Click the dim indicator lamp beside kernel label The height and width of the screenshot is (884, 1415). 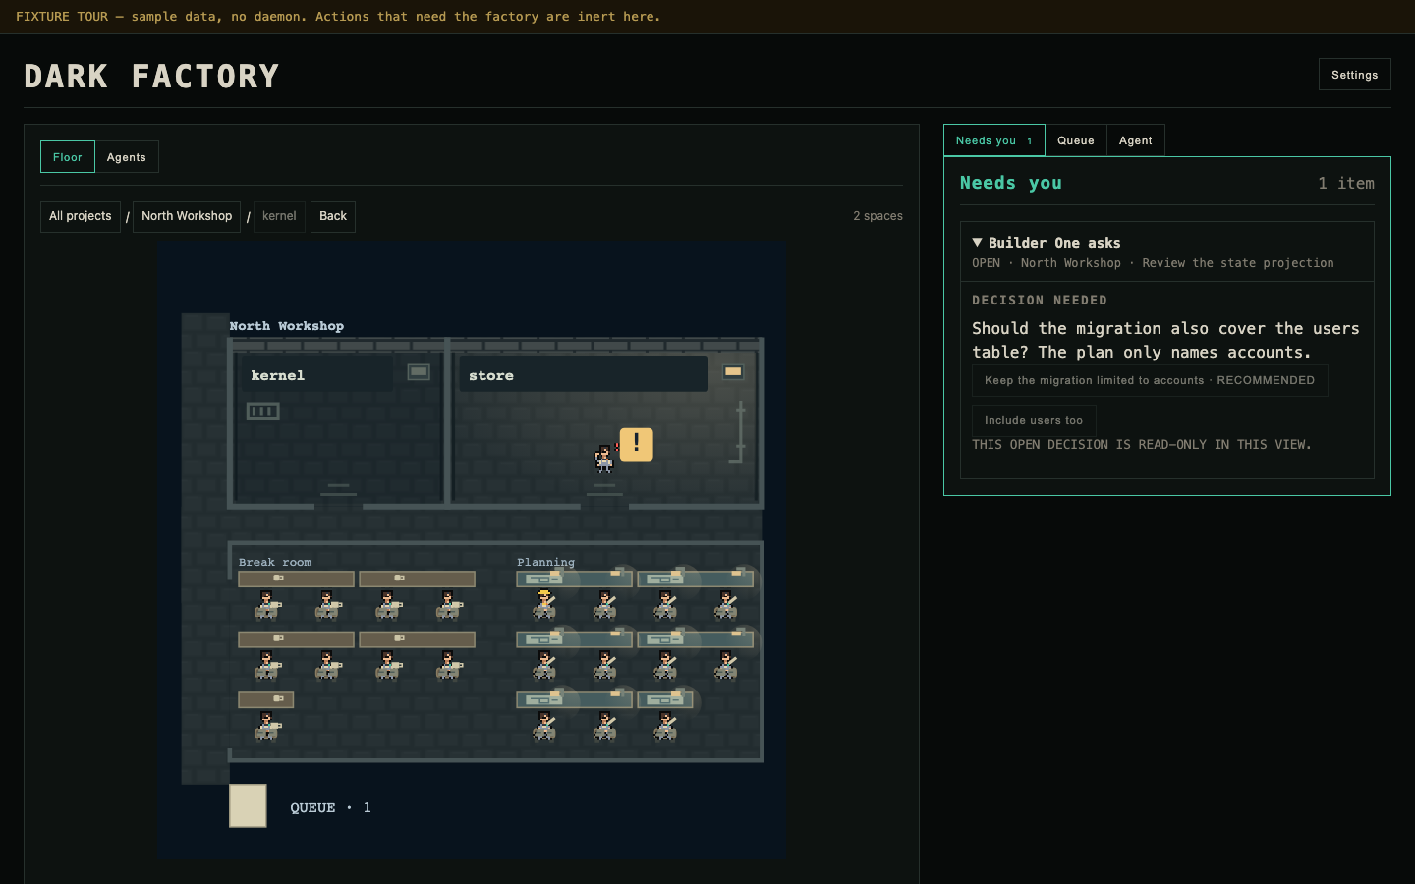click(419, 371)
